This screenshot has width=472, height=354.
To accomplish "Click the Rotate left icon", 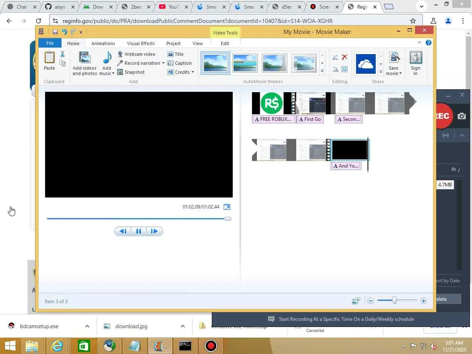I will [335, 57].
